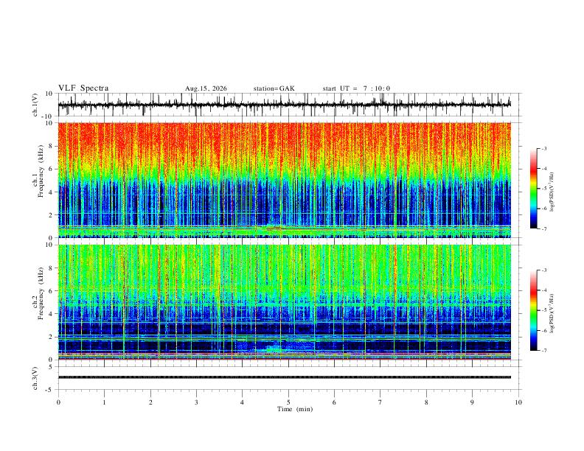
Task: Click the 0 minute tick on time axis
Action: (58, 402)
